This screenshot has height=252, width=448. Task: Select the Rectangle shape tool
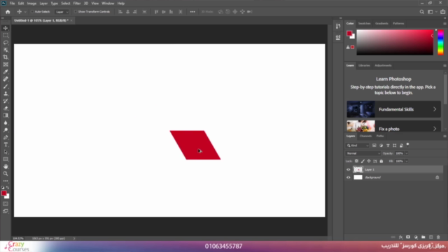6,159
